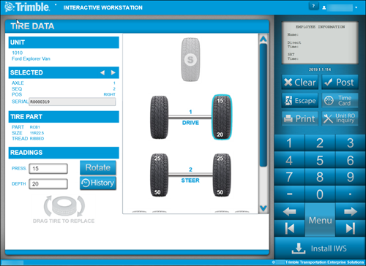Open Unit RO Inquiry tools button
The height and width of the screenshot is (266, 366).
pyautogui.click(x=340, y=118)
